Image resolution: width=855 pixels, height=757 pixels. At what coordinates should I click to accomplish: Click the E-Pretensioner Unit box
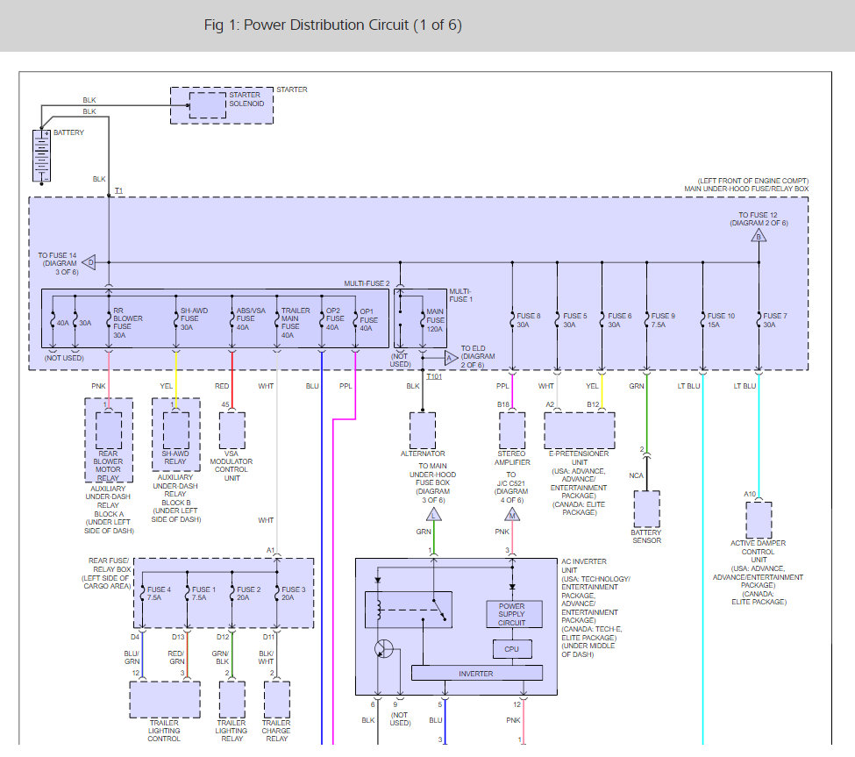[x=579, y=431]
